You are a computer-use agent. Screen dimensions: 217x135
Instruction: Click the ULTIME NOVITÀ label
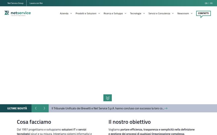(x=17, y=108)
